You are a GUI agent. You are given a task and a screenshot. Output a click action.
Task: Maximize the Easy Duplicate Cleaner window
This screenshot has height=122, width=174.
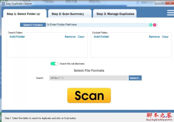coord(163,3)
